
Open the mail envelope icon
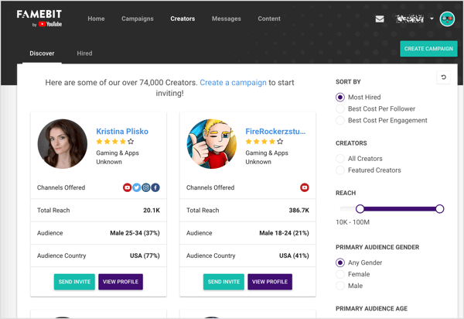coord(380,19)
